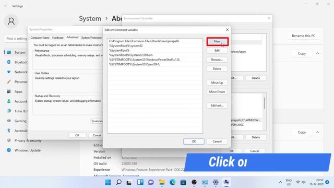Open Settings gear icon on taskbar
This screenshot has height=188, width=334.
point(216,182)
